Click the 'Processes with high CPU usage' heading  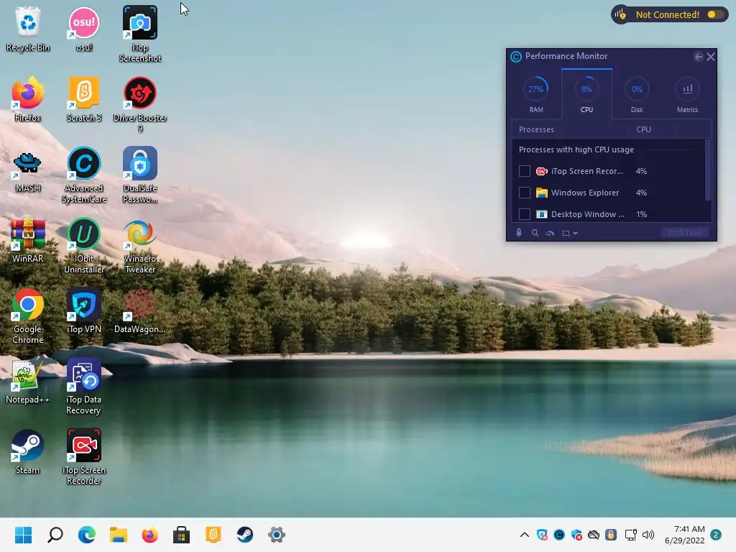576,149
